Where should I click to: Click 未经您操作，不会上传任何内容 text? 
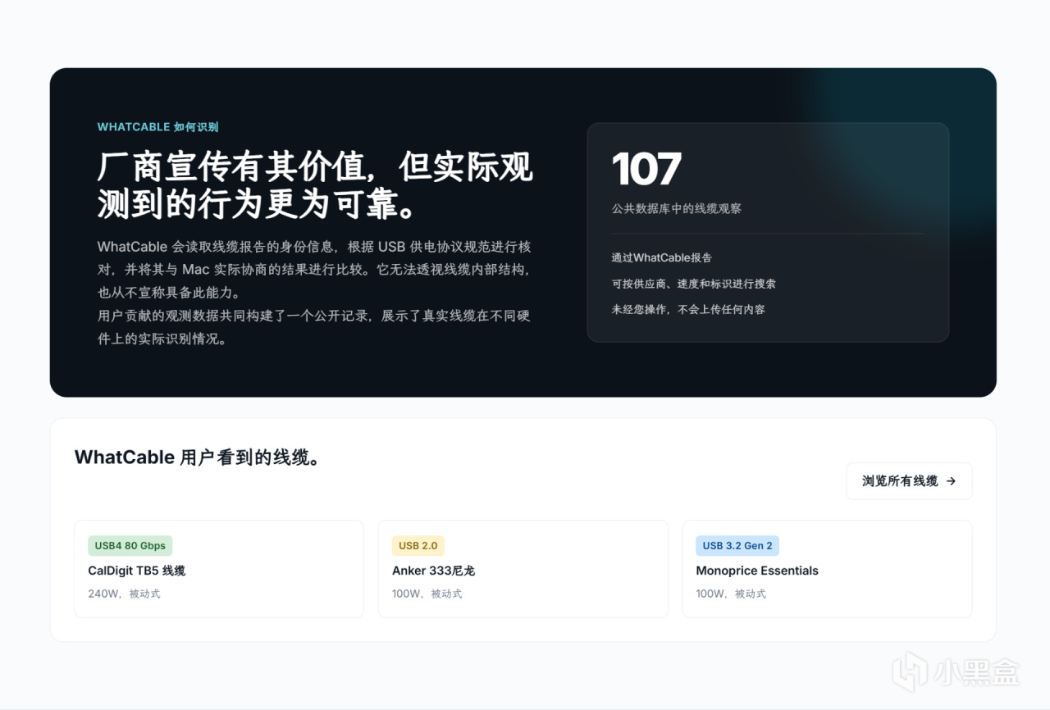688,310
